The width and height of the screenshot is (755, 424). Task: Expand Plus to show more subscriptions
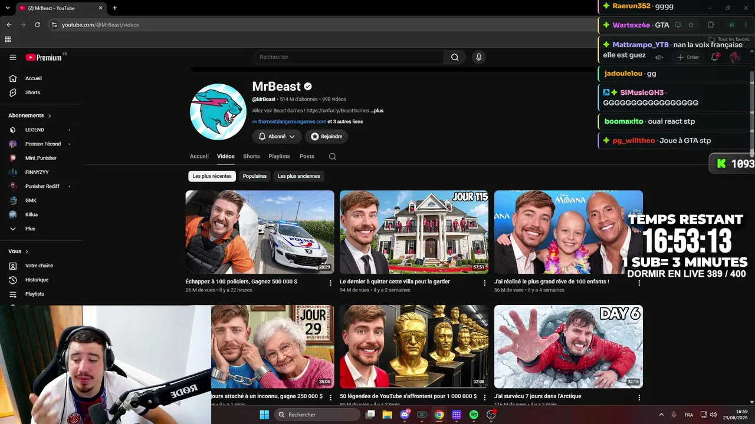[x=30, y=228]
